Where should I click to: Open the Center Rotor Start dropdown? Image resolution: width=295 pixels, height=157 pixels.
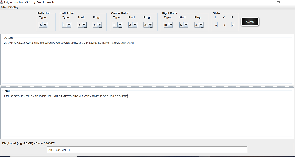[x=133, y=25]
